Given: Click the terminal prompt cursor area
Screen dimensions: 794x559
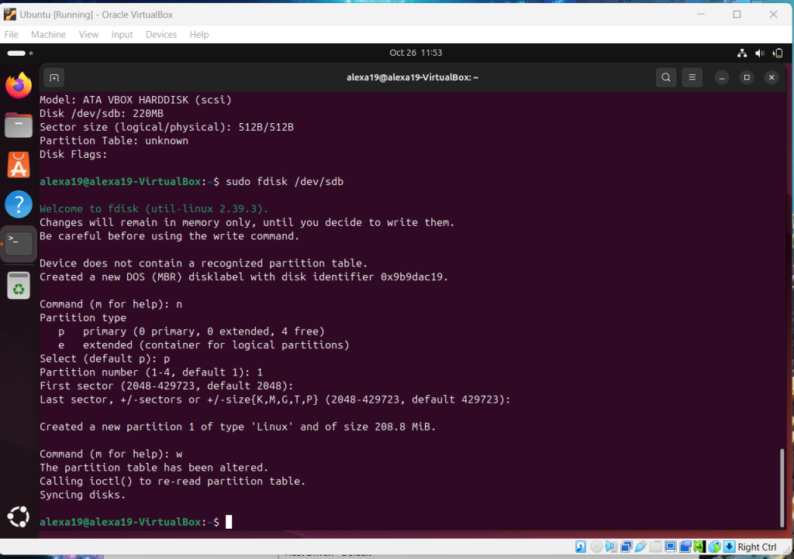Looking at the screenshot, I should pos(229,522).
